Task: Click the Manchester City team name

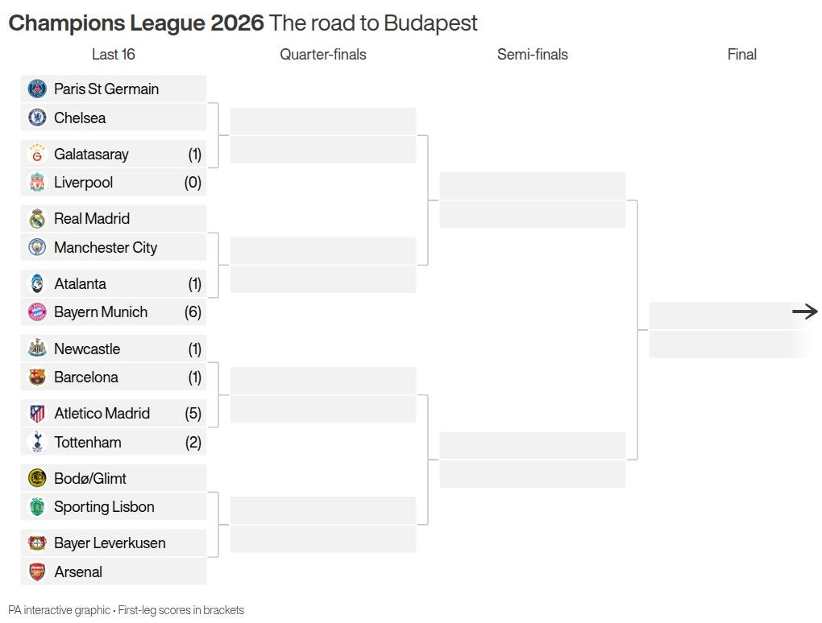Action: pos(106,248)
